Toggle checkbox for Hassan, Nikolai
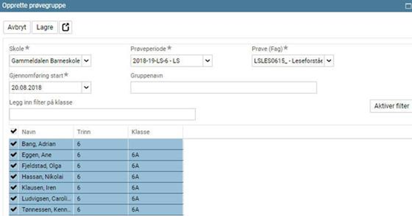Image resolution: width=412 pixels, height=216 pixels. click(13, 176)
